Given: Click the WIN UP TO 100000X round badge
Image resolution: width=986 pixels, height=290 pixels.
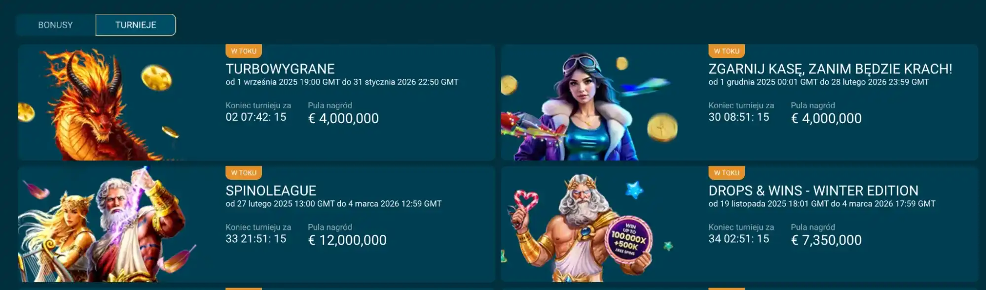Looking at the screenshot, I should 628,240.
